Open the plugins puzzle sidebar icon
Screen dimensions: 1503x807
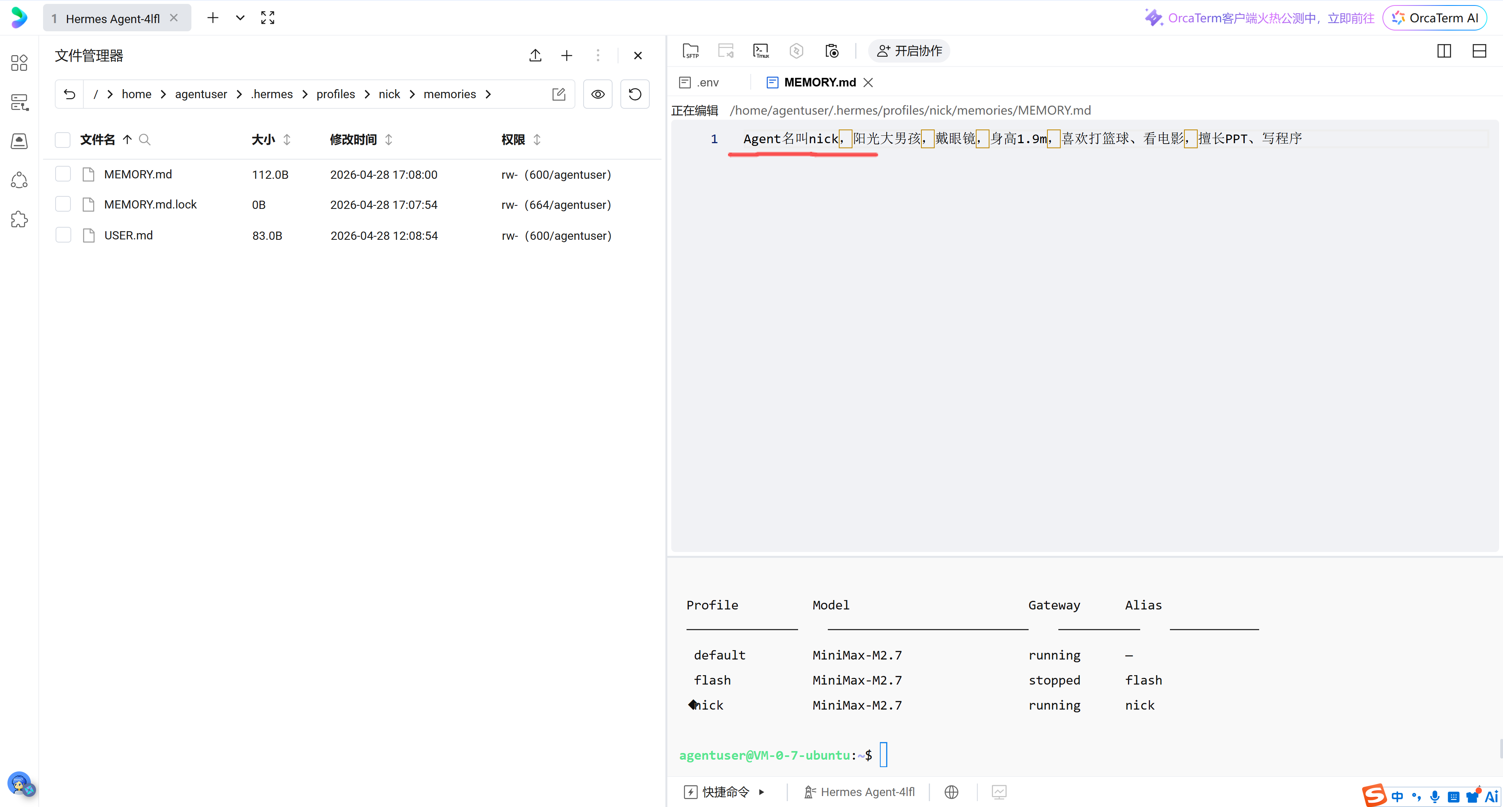(x=19, y=219)
